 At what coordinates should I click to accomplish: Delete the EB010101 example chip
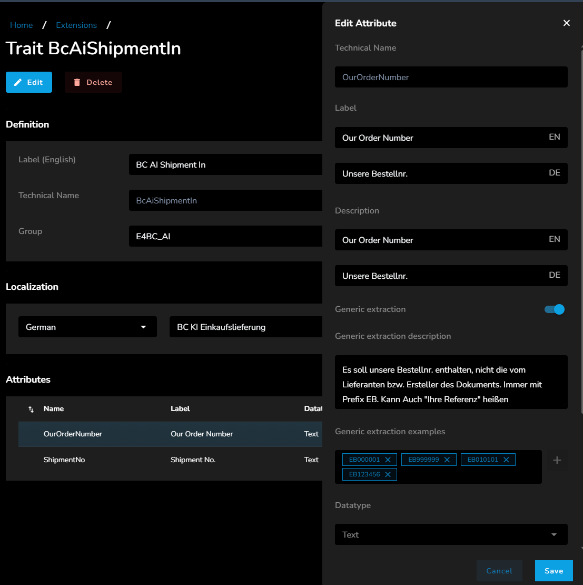coord(506,460)
